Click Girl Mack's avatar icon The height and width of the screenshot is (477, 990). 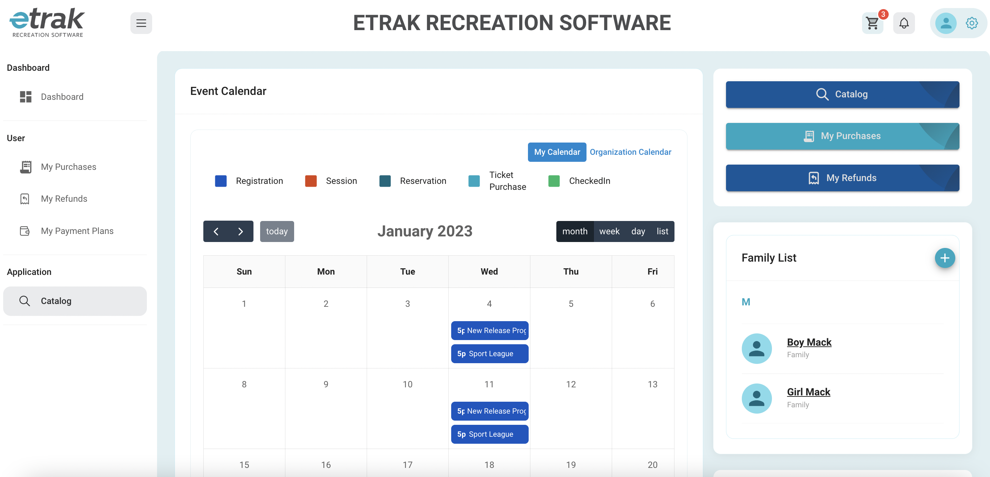coord(756,398)
